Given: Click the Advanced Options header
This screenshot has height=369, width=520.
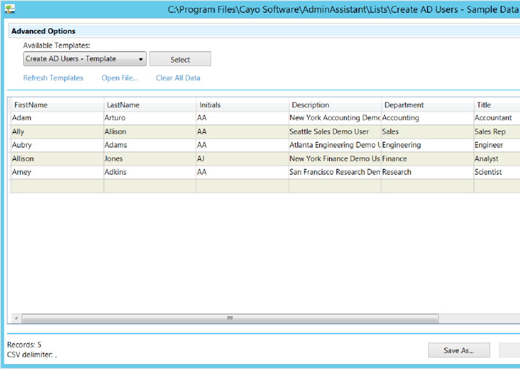Looking at the screenshot, I should point(264,31).
